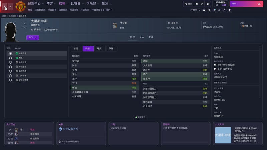Click the 24- club badge in 员工历史
The width and height of the screenshot is (267, 150).
(16, 130)
